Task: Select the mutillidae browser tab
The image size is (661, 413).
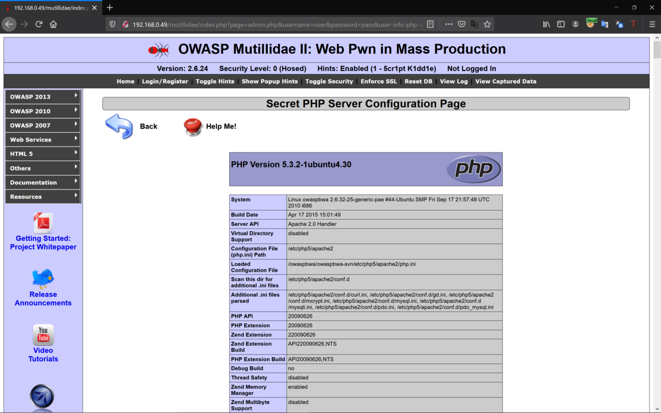Action: (51, 8)
